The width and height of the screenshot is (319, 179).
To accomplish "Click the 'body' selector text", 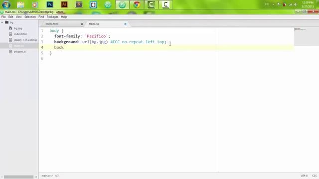I will pos(54,31).
